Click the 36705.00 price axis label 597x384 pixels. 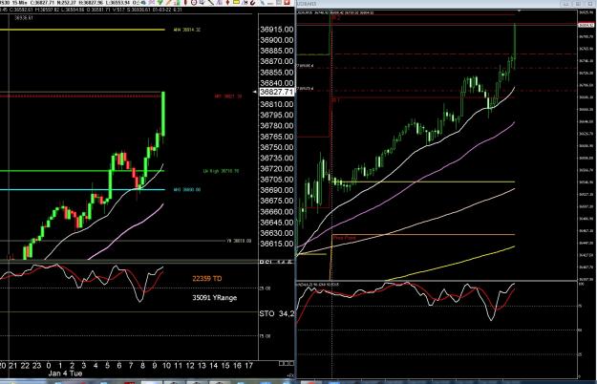pos(276,180)
